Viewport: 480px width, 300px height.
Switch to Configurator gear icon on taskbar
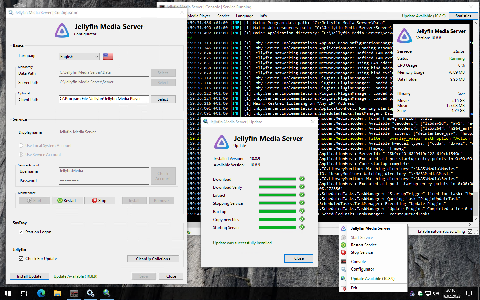pos(90,293)
